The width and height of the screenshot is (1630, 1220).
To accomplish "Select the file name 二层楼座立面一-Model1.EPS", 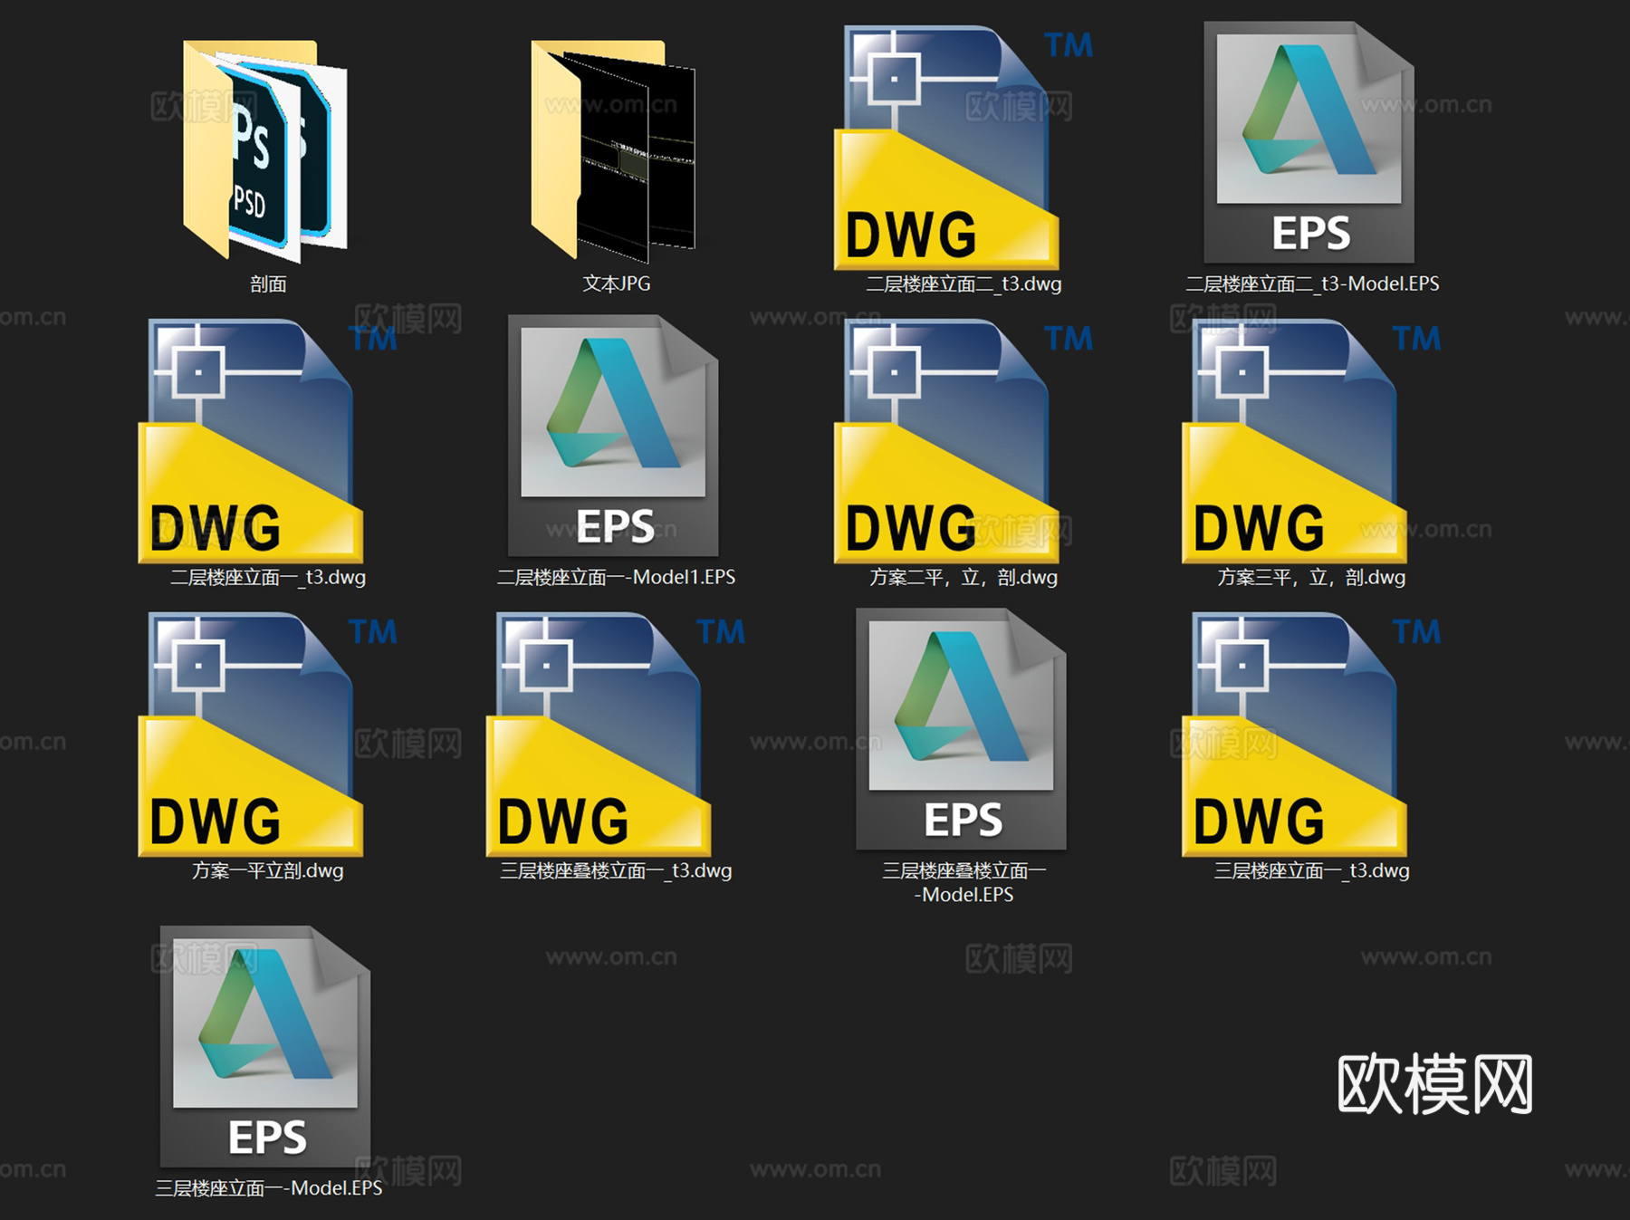I will pos(617,578).
